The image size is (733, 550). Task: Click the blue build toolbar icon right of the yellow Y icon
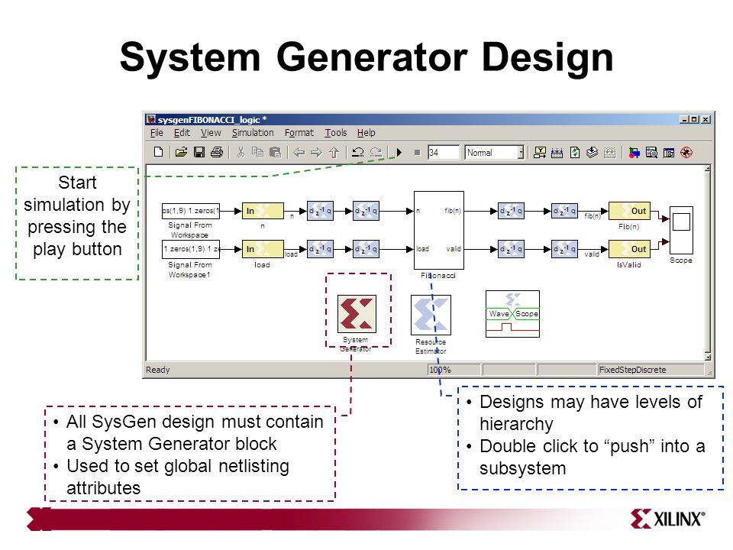557,153
